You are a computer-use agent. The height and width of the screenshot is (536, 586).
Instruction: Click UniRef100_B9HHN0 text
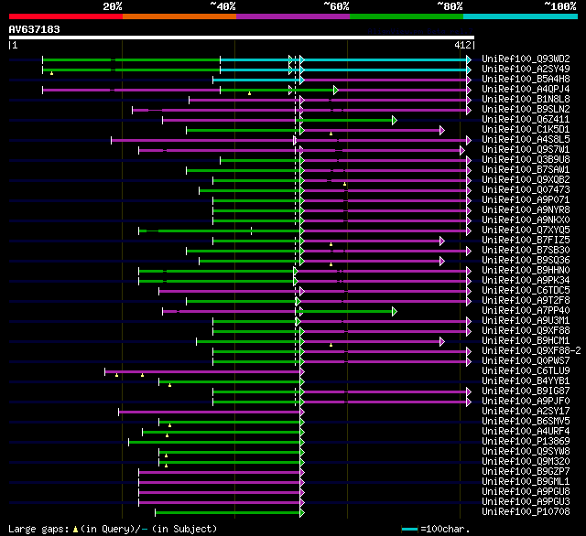[526, 271]
